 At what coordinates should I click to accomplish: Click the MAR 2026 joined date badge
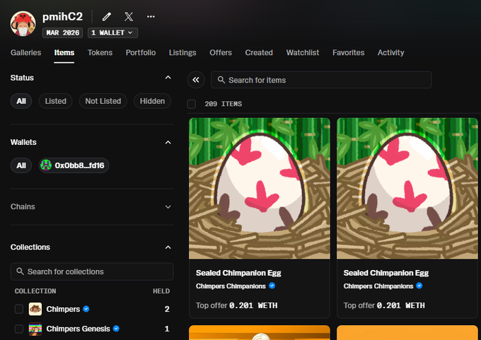click(x=62, y=33)
